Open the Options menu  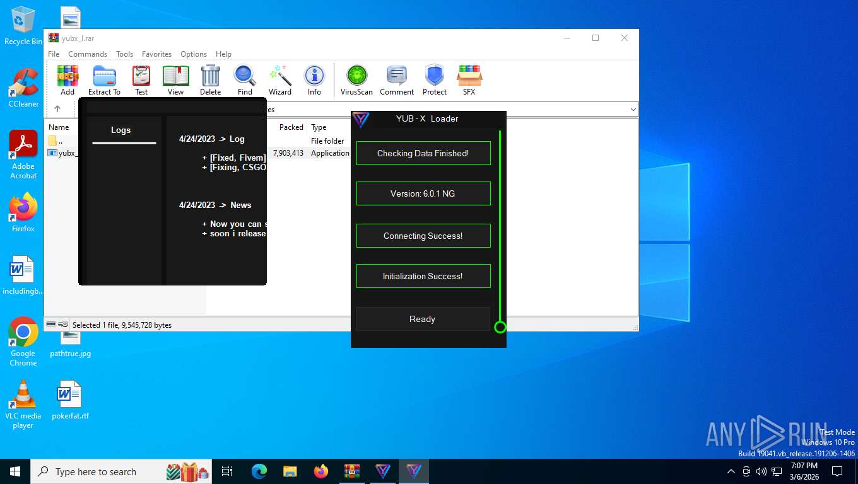click(194, 54)
